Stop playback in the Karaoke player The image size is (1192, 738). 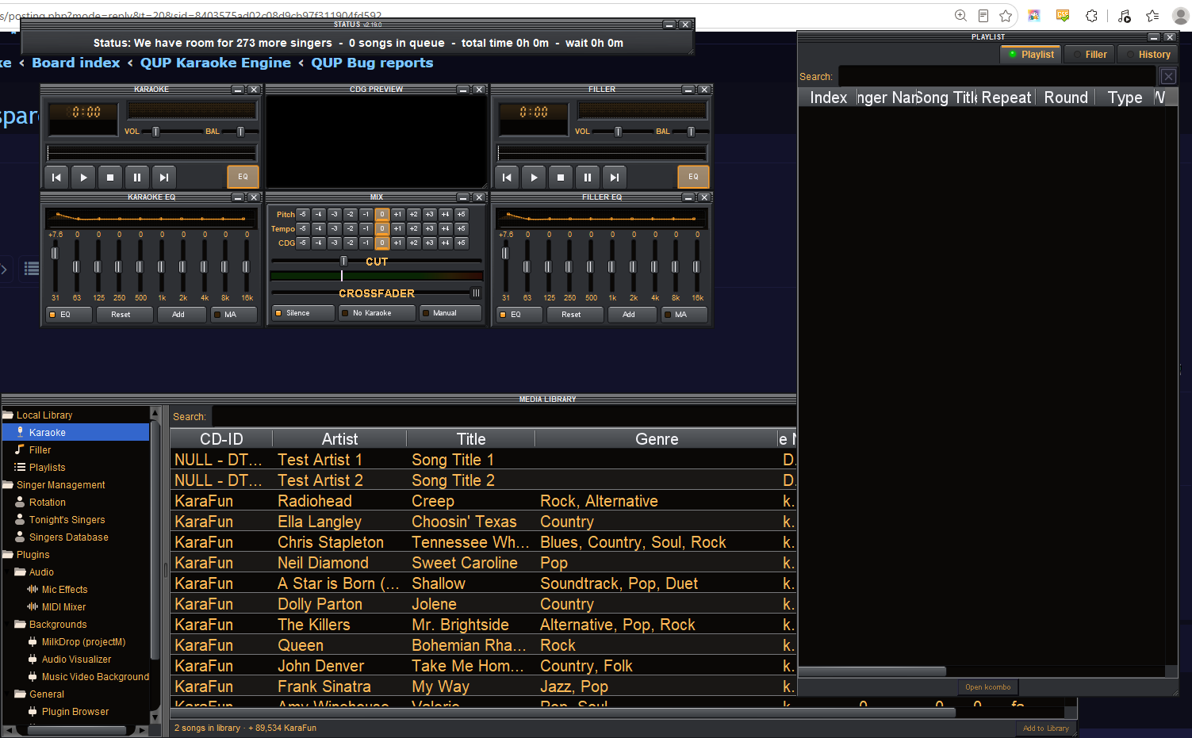[110, 178]
